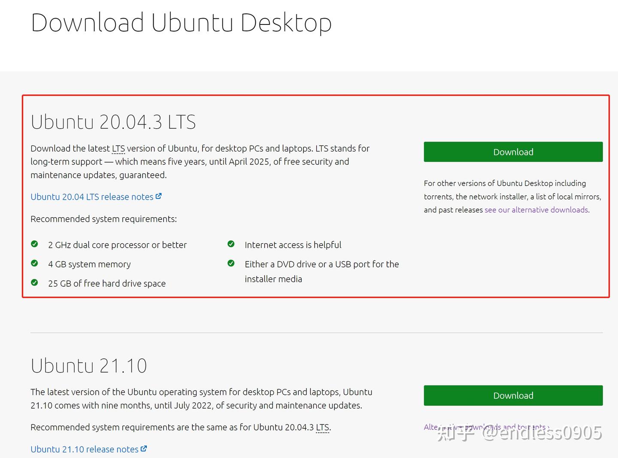Click the checkmark beside "2 GHz dual core processor"
The image size is (618, 458).
(x=34, y=244)
